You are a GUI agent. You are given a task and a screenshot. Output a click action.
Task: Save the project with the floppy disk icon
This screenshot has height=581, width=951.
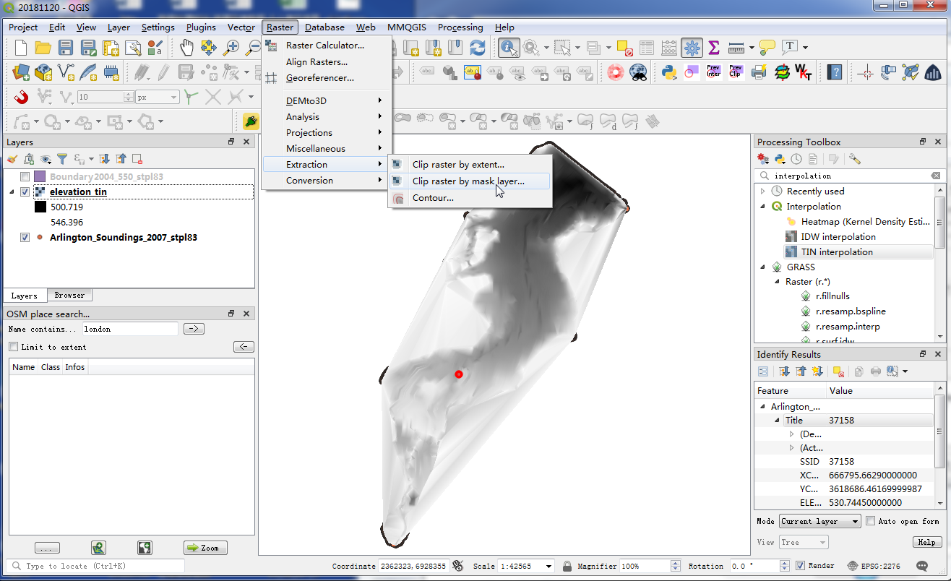coord(66,48)
